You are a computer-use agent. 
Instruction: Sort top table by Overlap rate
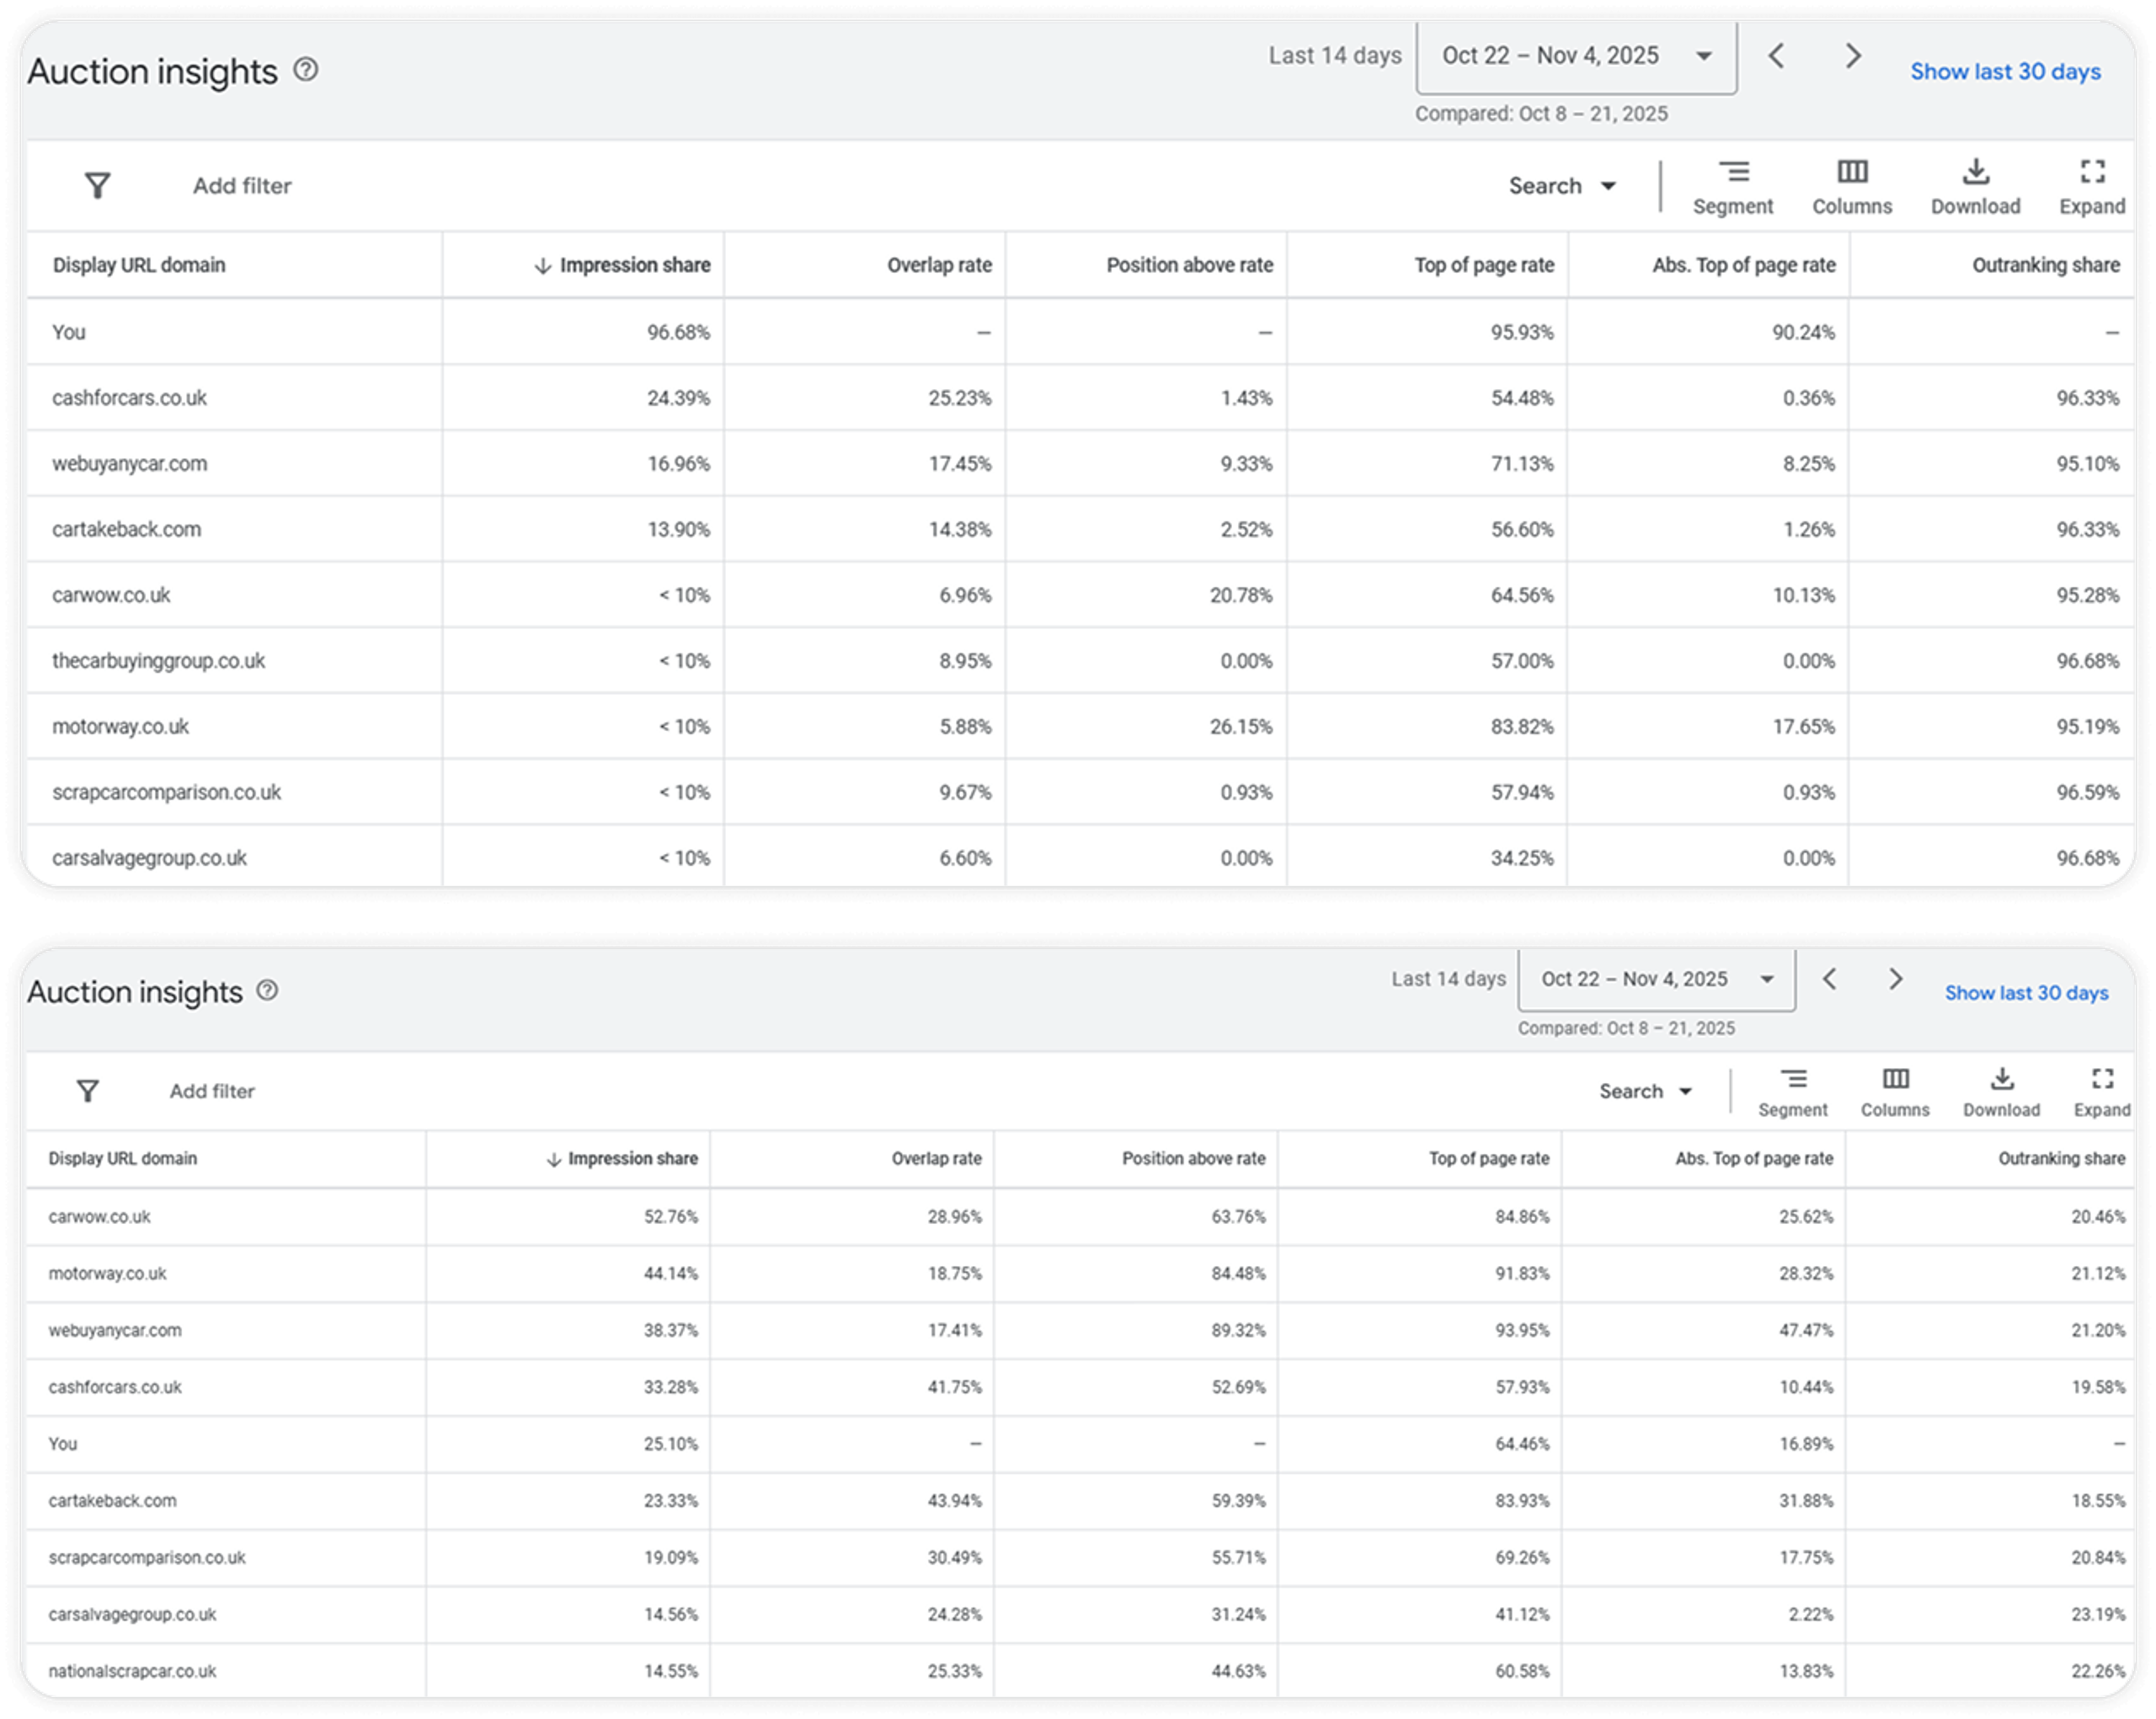[x=939, y=265]
